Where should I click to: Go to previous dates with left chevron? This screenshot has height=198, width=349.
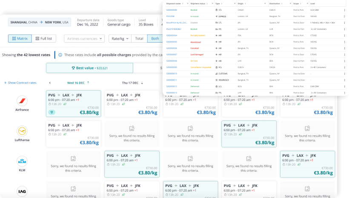[x=50, y=83]
